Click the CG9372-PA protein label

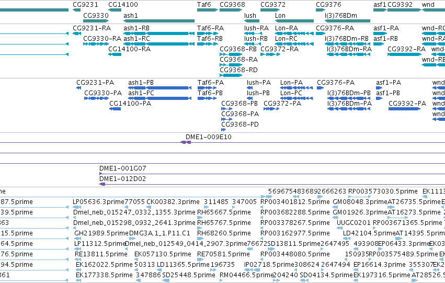tap(282, 104)
